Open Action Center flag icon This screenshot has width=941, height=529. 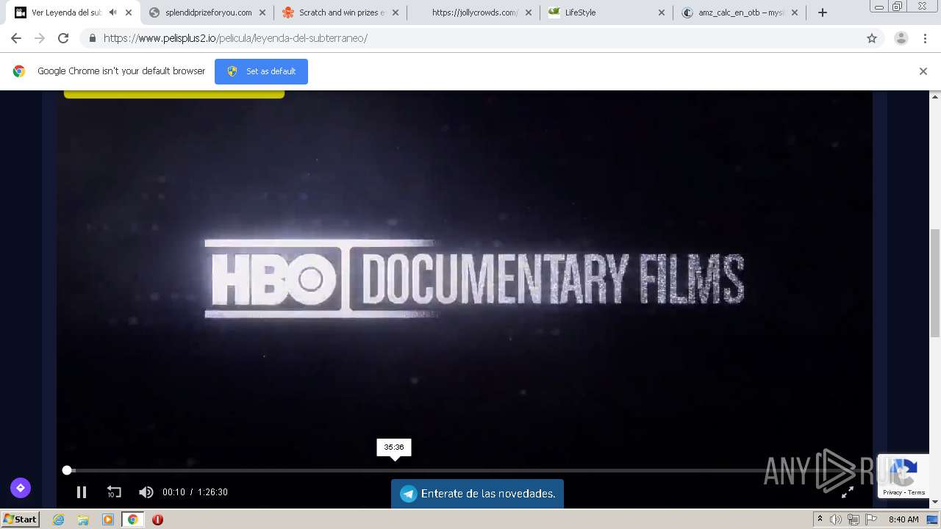pos(871,519)
